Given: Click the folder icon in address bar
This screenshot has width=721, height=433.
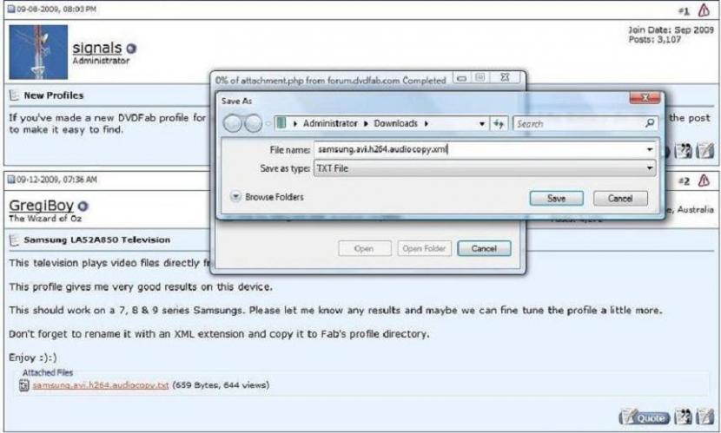Looking at the screenshot, I should (281, 123).
